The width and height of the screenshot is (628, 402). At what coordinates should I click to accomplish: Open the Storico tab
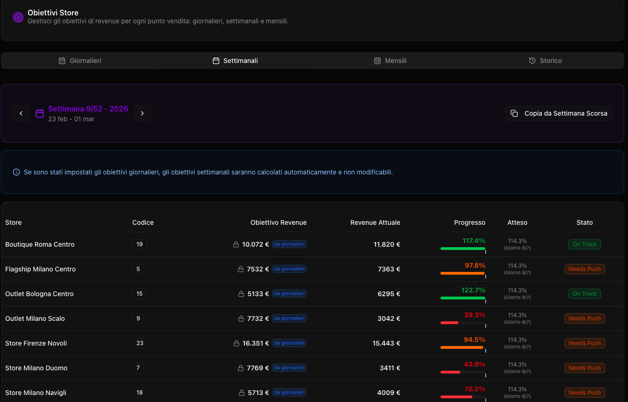pyautogui.click(x=545, y=61)
